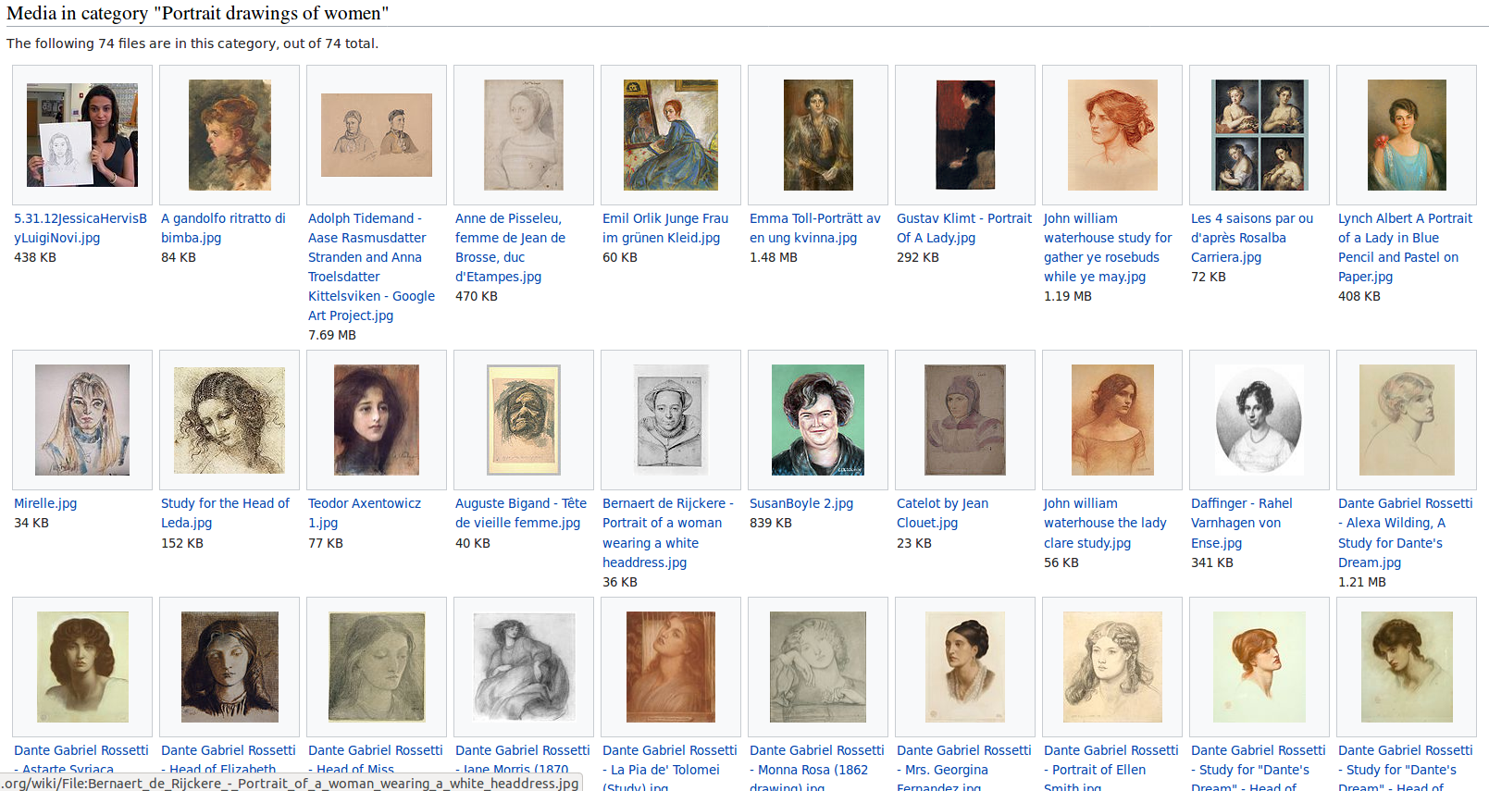Image resolution: width=1489 pixels, height=791 pixels.
Task: Open Lynch Albert Lady in Blue thumbnail
Action: [1407, 135]
